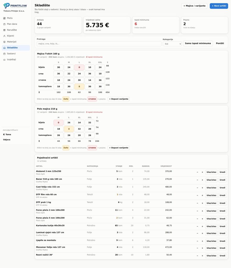Select Skladište in the sidebar menu
Viewport: 231px width, 268px height.
click(x=16, y=48)
